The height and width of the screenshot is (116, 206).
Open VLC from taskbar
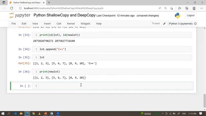point(39,113)
